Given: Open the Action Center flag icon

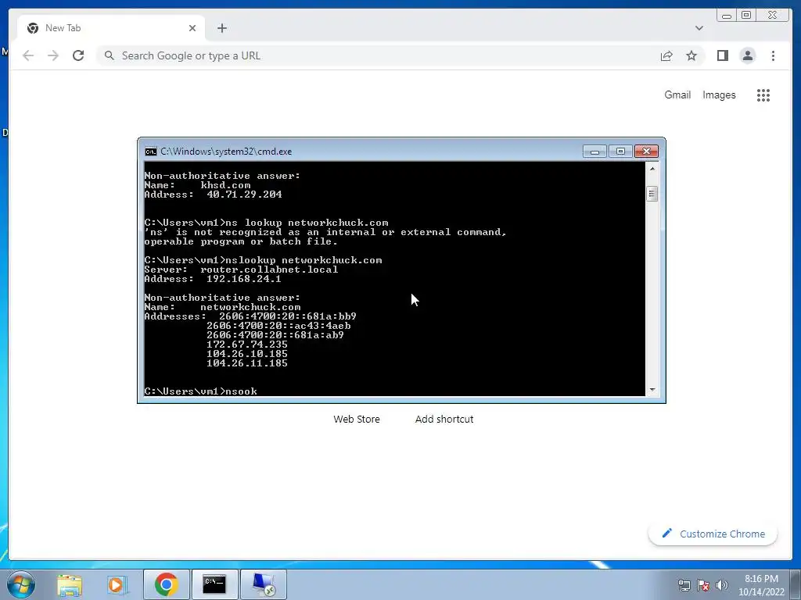Looking at the screenshot, I should tap(703, 585).
